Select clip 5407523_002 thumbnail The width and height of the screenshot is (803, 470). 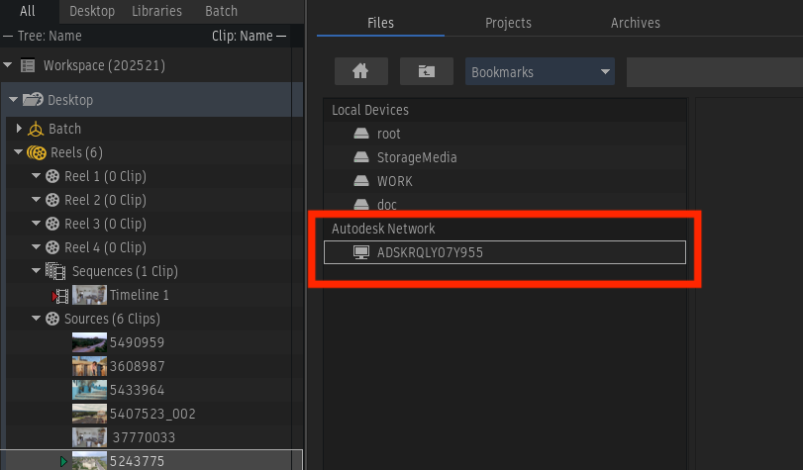pos(90,414)
